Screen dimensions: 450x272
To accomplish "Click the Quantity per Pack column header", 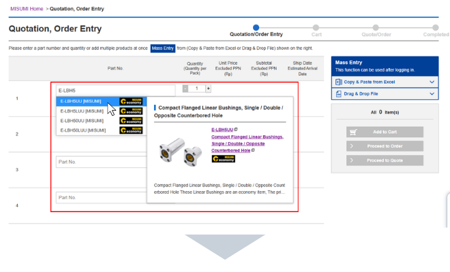I will [x=195, y=69].
